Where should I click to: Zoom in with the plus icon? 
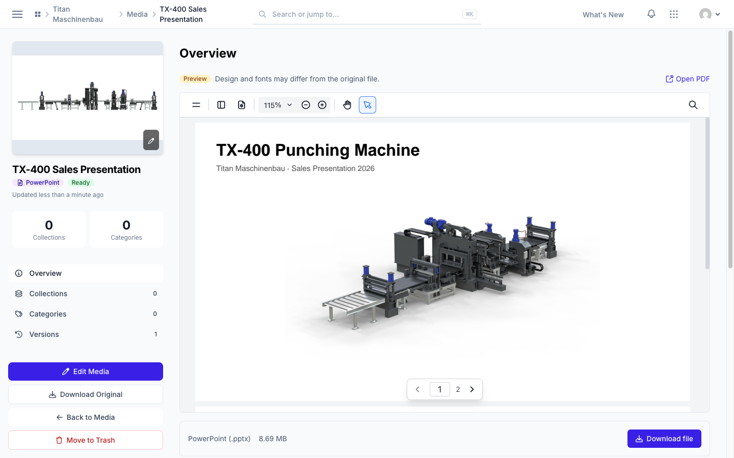click(x=322, y=105)
